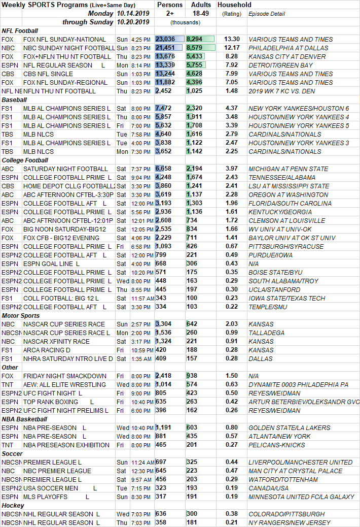Click the 13.30 household rating cell
The width and height of the screenshot is (360, 527).
point(232,39)
